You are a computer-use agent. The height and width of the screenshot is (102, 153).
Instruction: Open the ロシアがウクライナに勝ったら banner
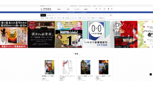tap(124, 34)
